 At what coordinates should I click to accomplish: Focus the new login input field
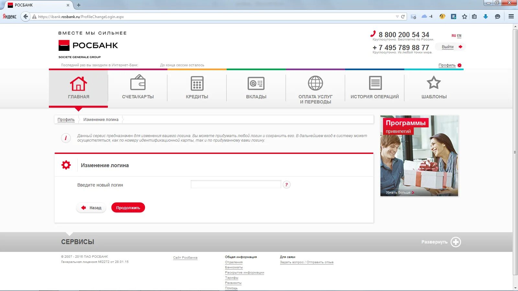pyautogui.click(x=236, y=184)
